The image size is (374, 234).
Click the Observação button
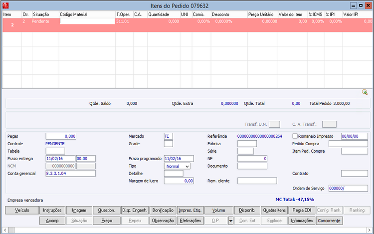[163, 221]
